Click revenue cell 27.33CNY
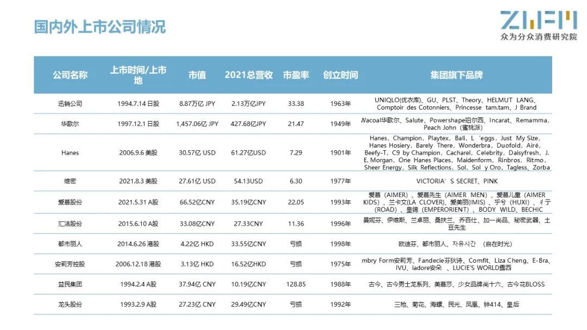 (248, 224)
